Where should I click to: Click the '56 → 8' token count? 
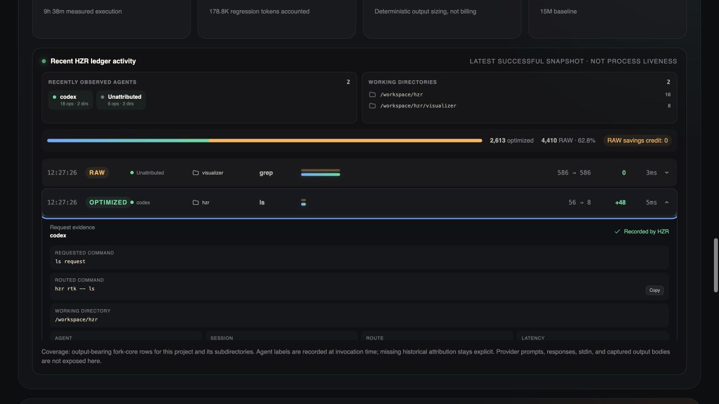tap(580, 203)
